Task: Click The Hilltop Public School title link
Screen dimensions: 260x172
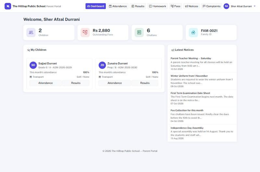Action: point(29,6)
